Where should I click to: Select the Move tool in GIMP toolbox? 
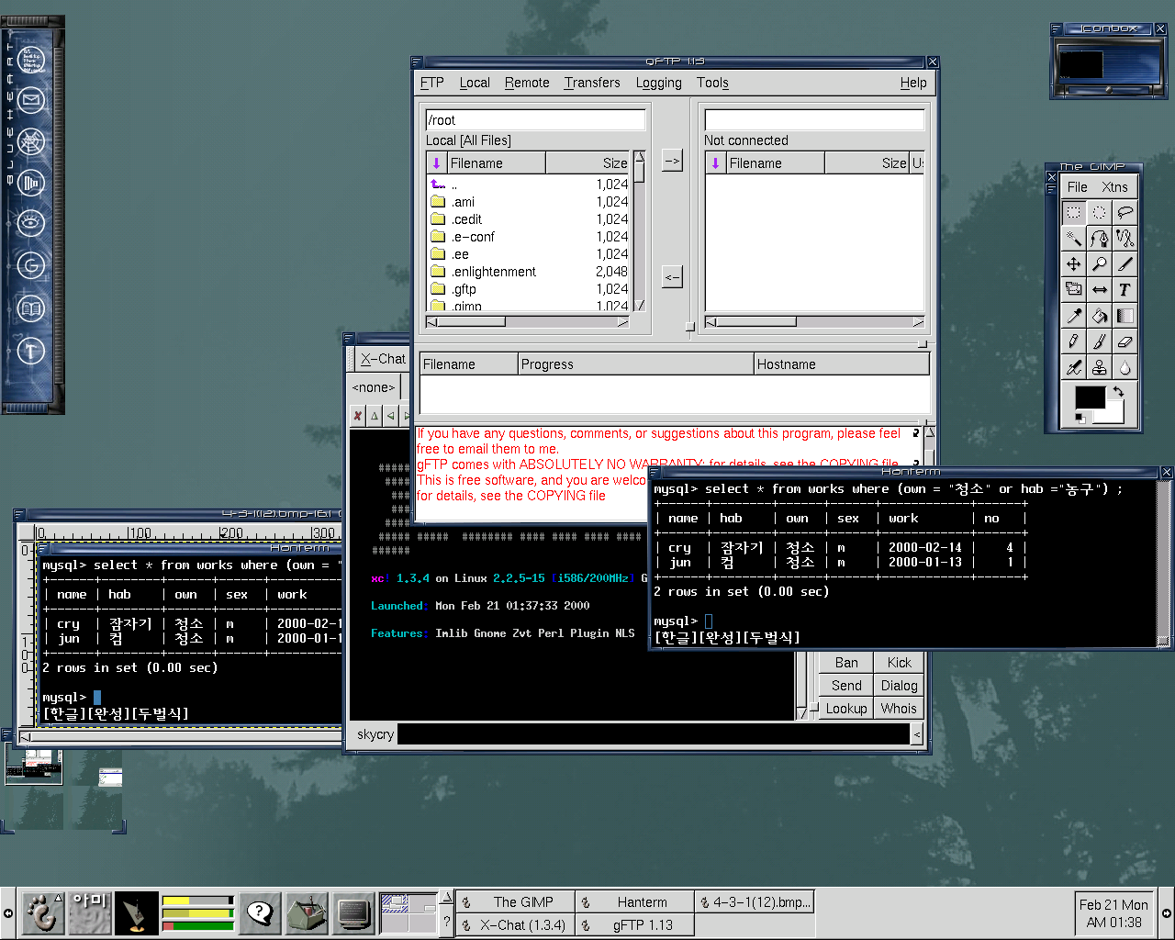1073,263
